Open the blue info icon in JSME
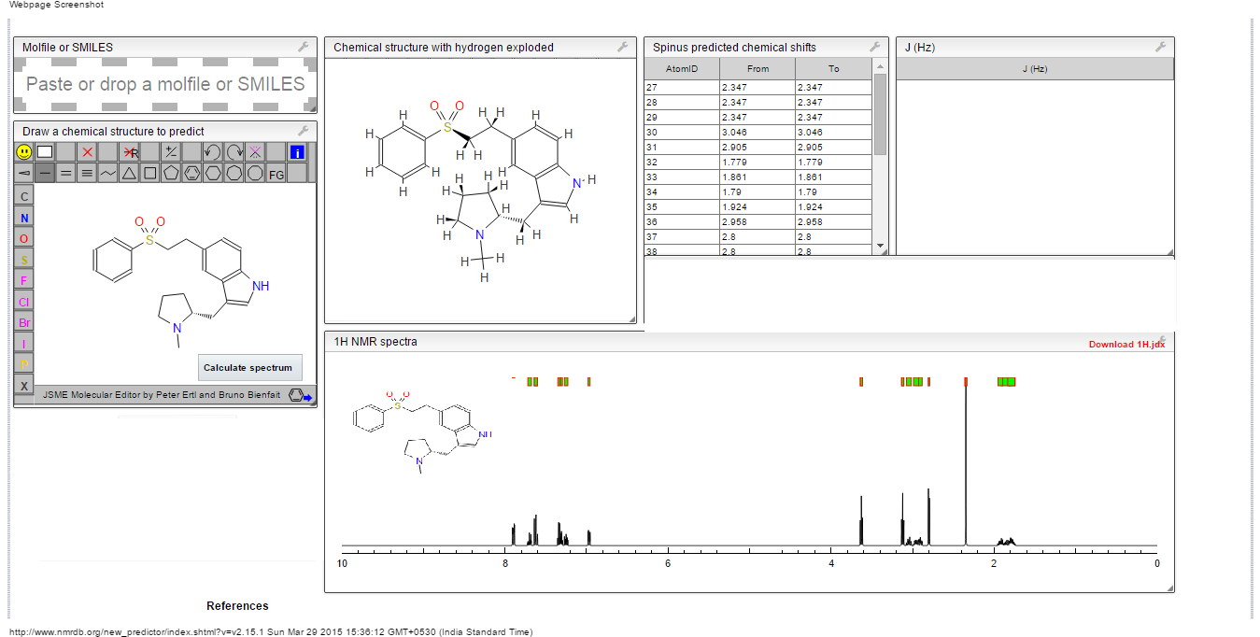Screen dimensions: 1260x637 (297, 151)
